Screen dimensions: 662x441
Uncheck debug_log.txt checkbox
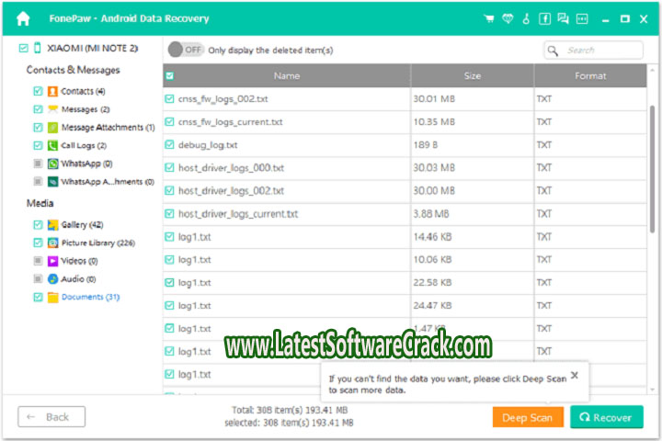coord(169,145)
